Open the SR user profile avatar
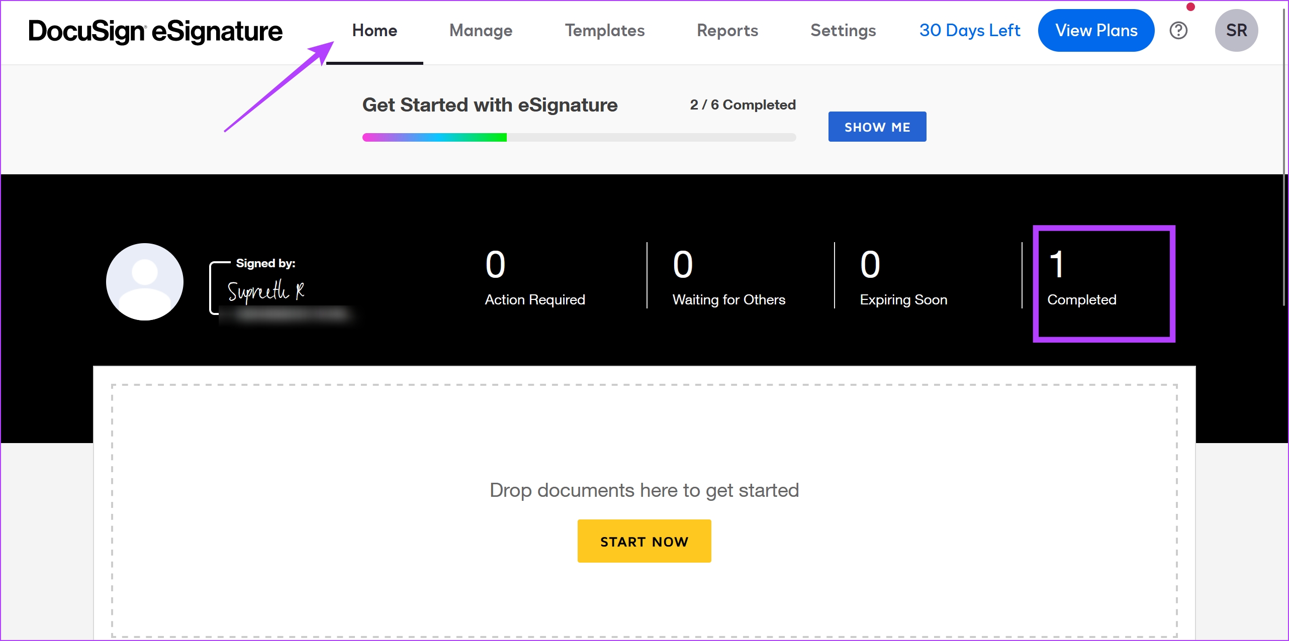Image resolution: width=1289 pixels, height=641 pixels. 1236,31
